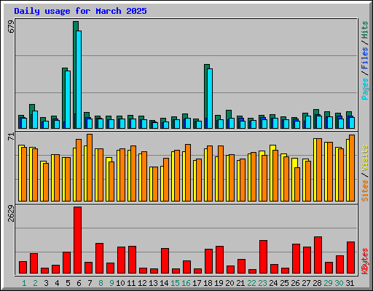Click the red KBytes bar for day 23
The width and height of the screenshot is (373, 291).
point(264,257)
